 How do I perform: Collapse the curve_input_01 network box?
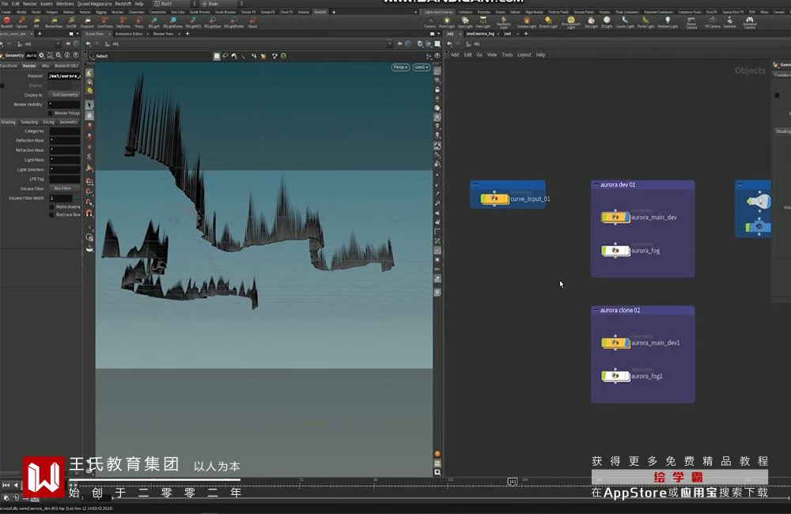pos(475,184)
